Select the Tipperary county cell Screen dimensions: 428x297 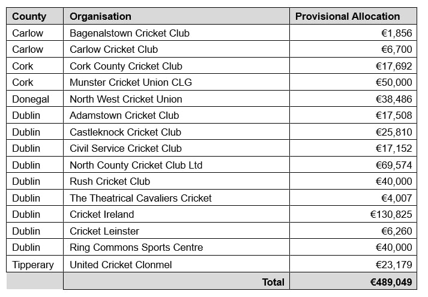coord(33,264)
